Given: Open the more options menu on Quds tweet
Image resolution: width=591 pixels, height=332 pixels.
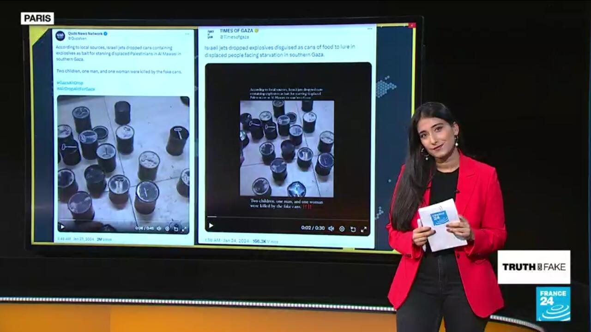Looking at the screenshot, I should (187, 34).
